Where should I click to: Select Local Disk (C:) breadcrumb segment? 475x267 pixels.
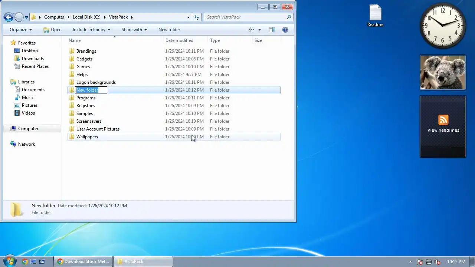[86, 17]
